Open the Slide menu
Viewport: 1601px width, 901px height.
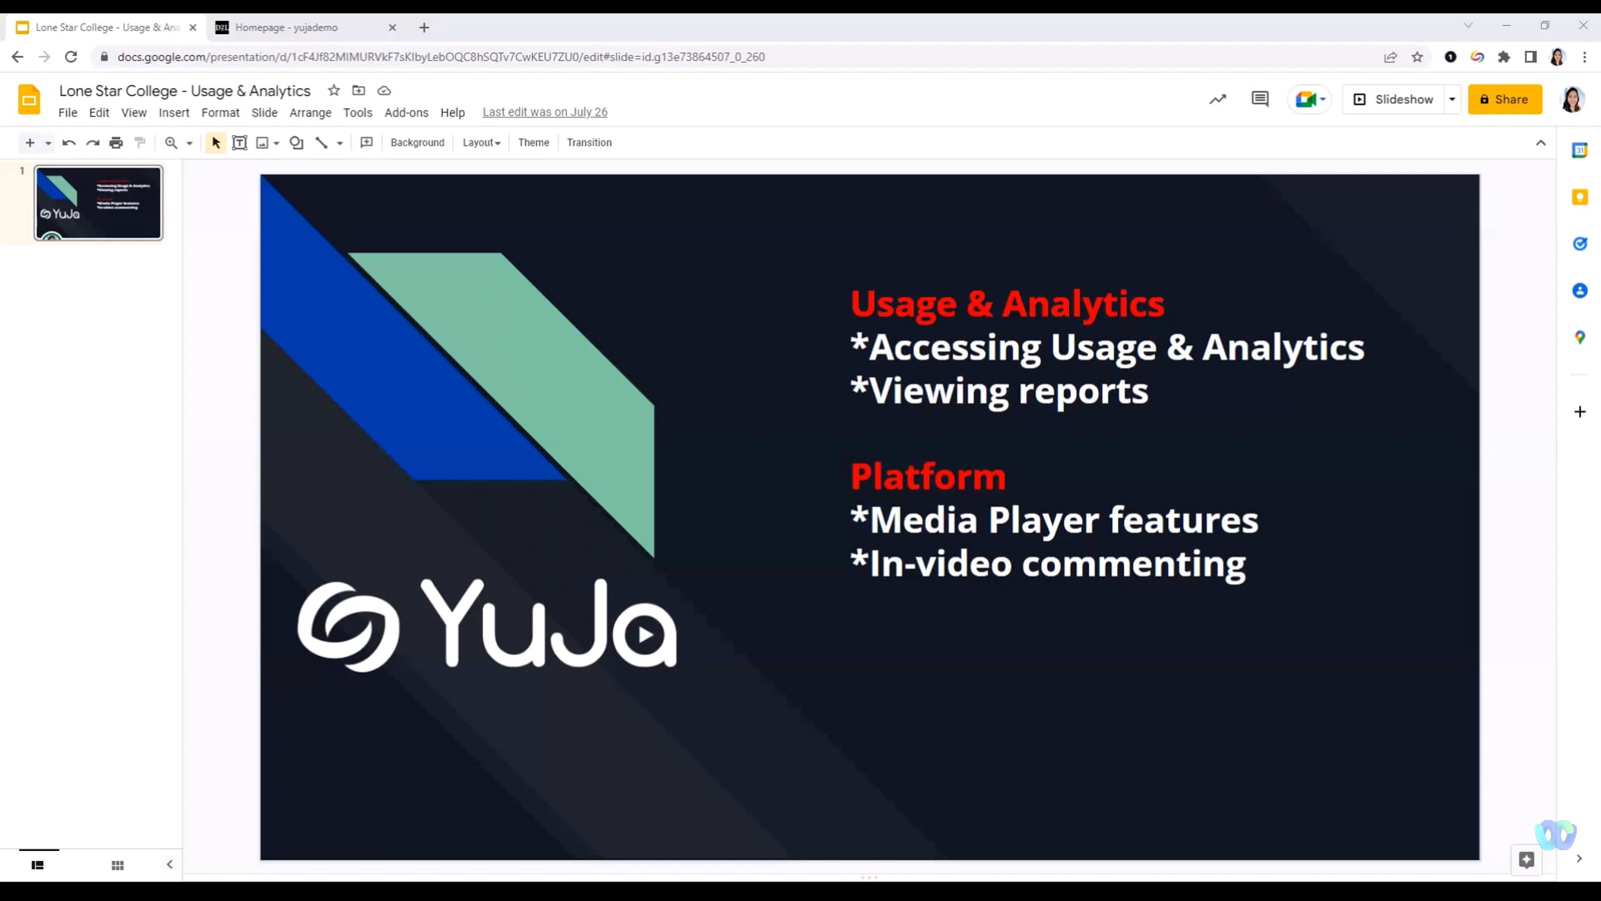click(264, 113)
